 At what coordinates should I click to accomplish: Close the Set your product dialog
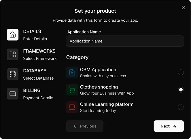[183, 8]
